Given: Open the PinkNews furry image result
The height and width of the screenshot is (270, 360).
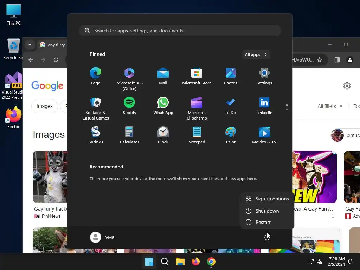Looking at the screenshot, I should coord(50,176).
